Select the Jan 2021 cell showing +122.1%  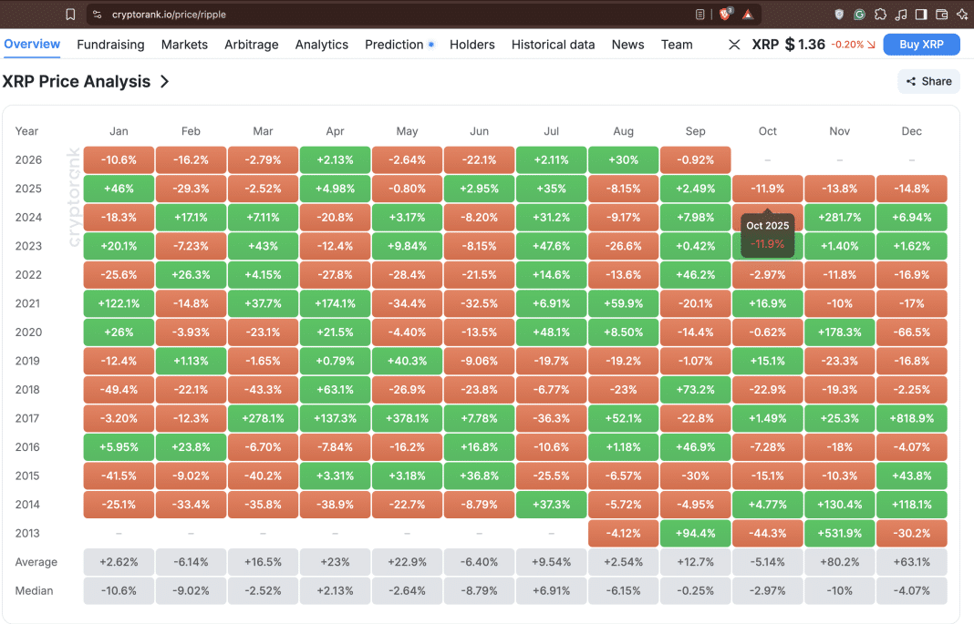[119, 303]
